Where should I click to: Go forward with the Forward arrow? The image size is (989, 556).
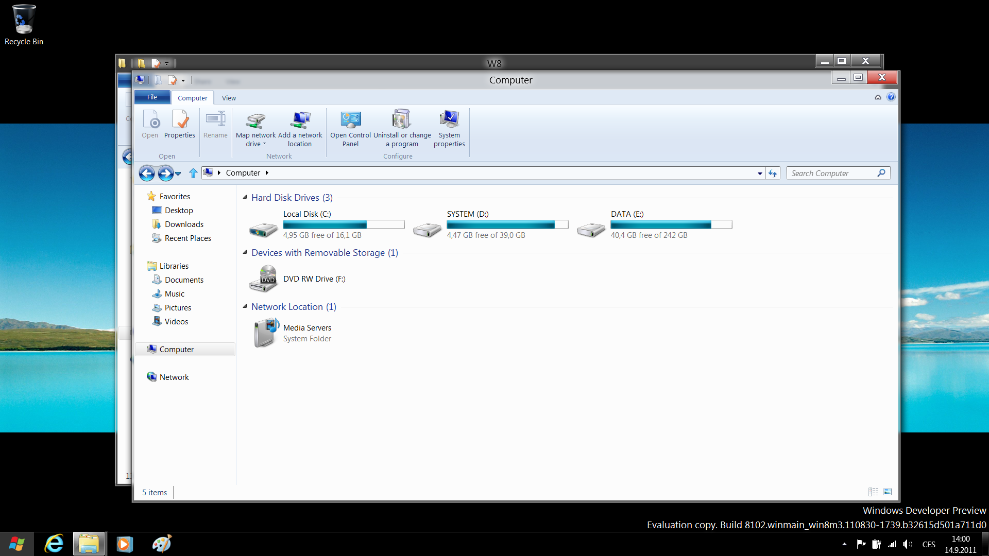click(165, 173)
